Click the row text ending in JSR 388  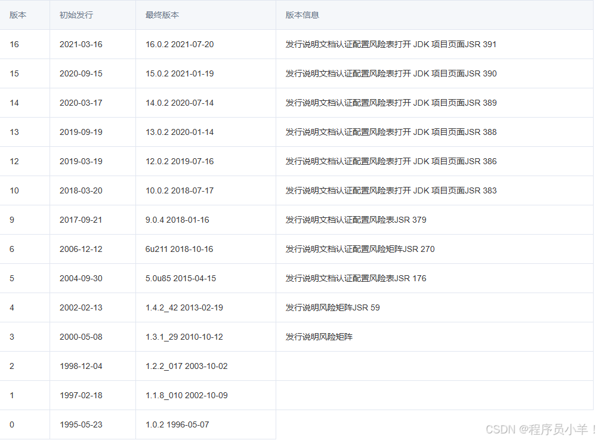point(391,132)
